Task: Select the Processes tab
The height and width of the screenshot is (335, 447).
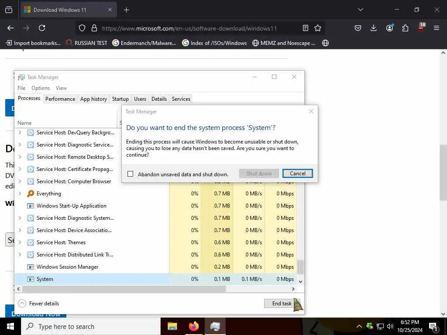Action: [x=29, y=98]
